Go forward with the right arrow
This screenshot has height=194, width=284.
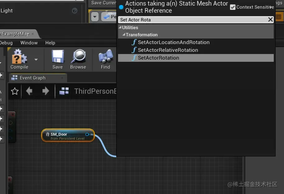(x=45, y=91)
